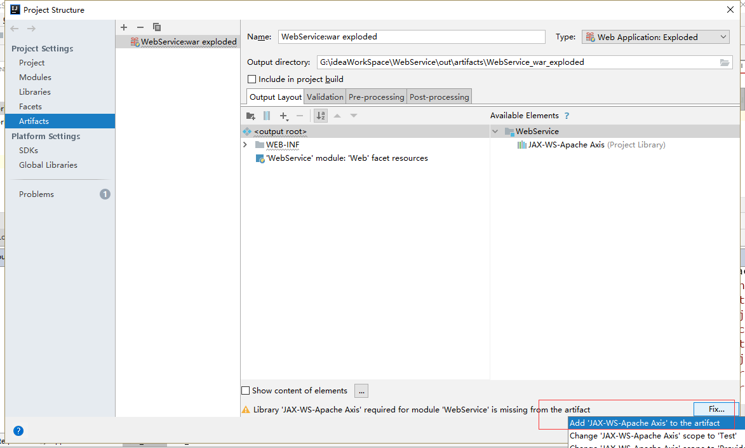This screenshot has height=448, width=745.
Task: Click the ellipsis button beside Show content
Action: pos(361,391)
